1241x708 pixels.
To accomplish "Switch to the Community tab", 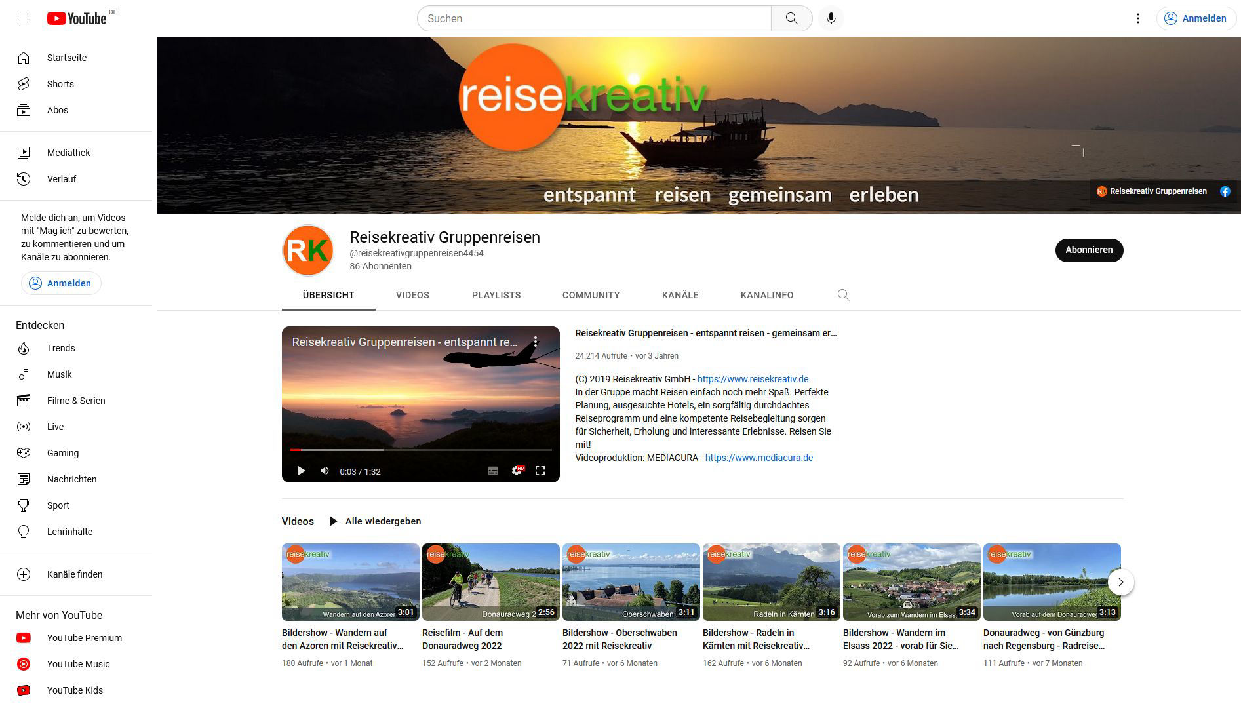I will click(591, 295).
